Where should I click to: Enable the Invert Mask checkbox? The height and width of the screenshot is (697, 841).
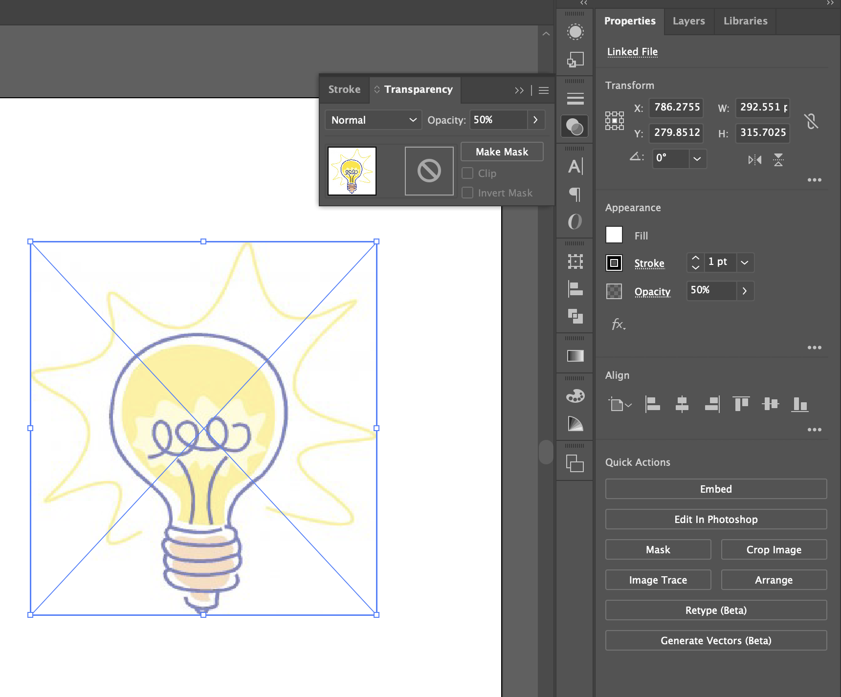click(467, 193)
